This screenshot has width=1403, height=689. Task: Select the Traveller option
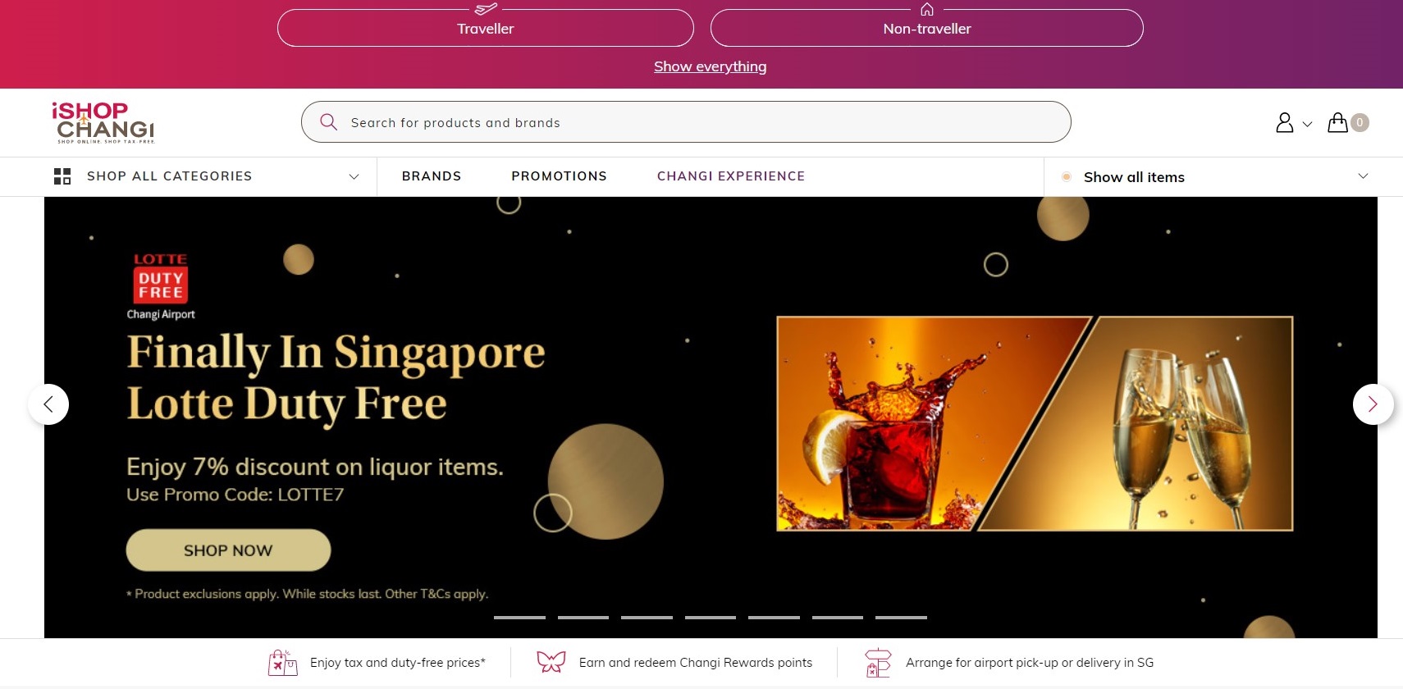[x=486, y=28]
